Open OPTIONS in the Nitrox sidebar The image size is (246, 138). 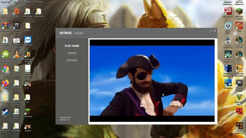(x=72, y=60)
